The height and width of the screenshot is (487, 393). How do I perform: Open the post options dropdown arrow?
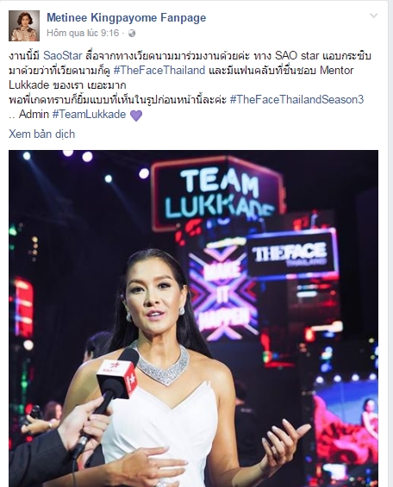click(x=374, y=16)
